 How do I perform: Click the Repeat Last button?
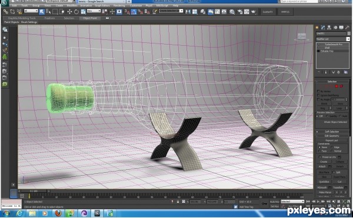pos(332,140)
